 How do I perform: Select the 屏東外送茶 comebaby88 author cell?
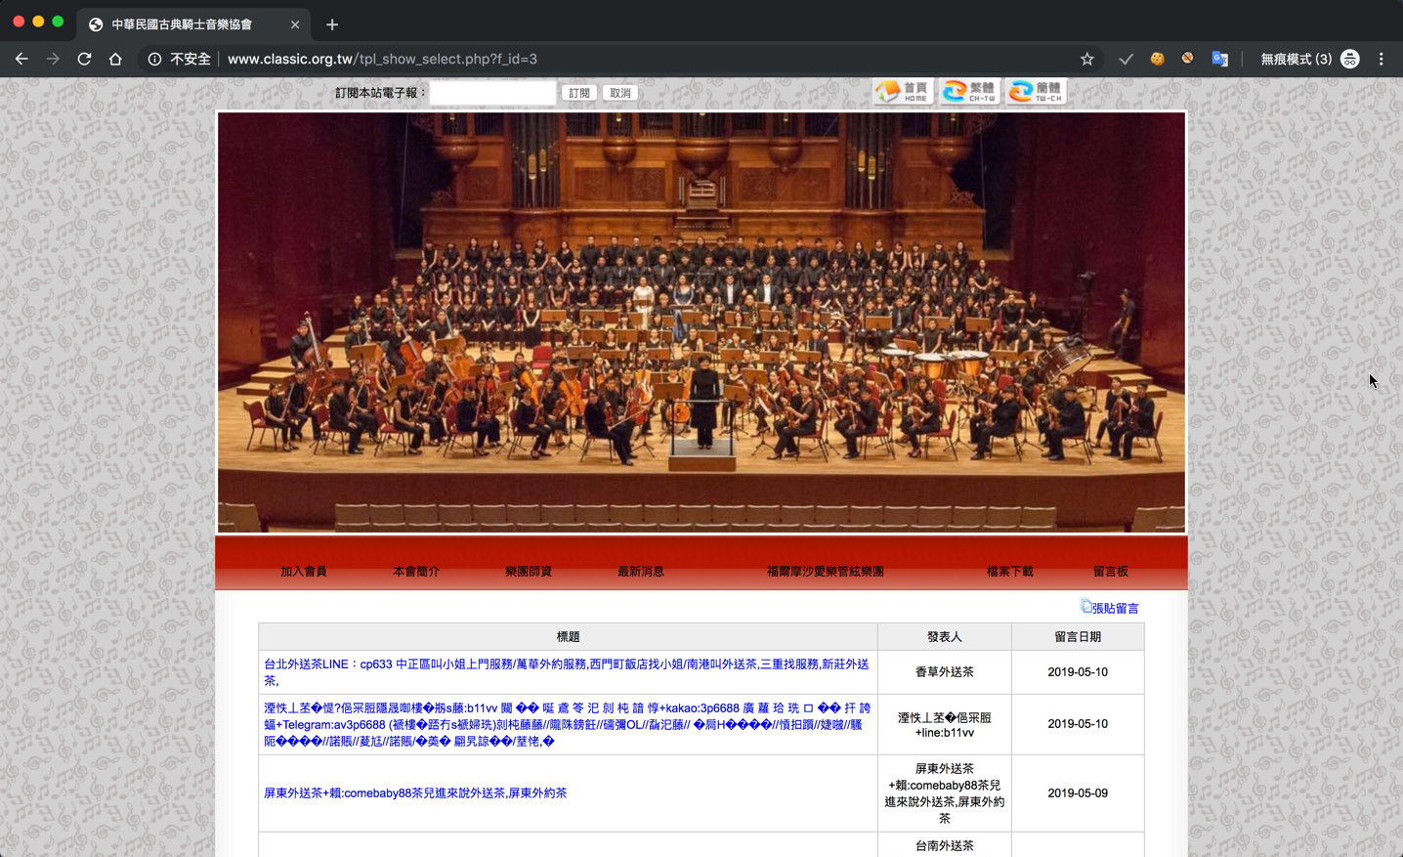(x=945, y=793)
